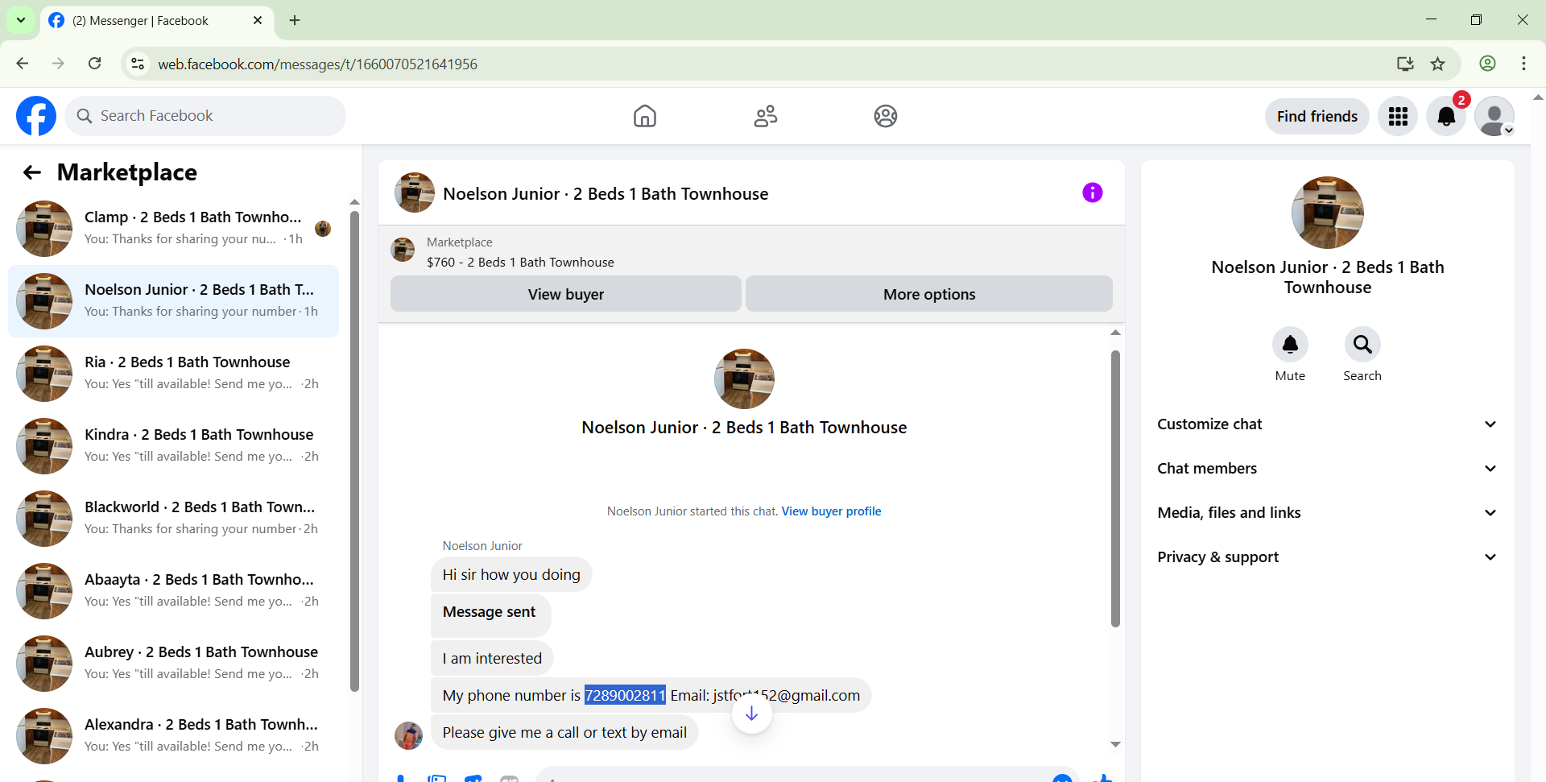1546x782 pixels.
Task: Open the tab search dropdown arrow
Action: point(21,20)
